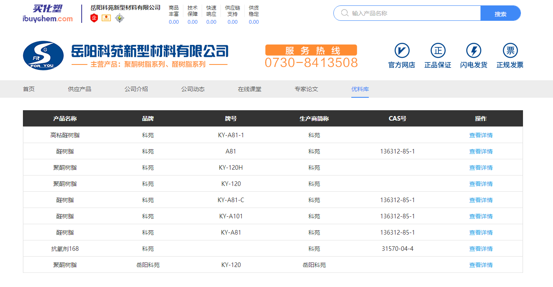
Task: Click the 快速响应 rating score
Action: click(211, 22)
